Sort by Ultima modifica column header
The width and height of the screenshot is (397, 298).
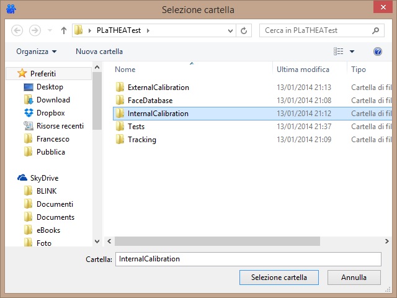[x=303, y=70]
